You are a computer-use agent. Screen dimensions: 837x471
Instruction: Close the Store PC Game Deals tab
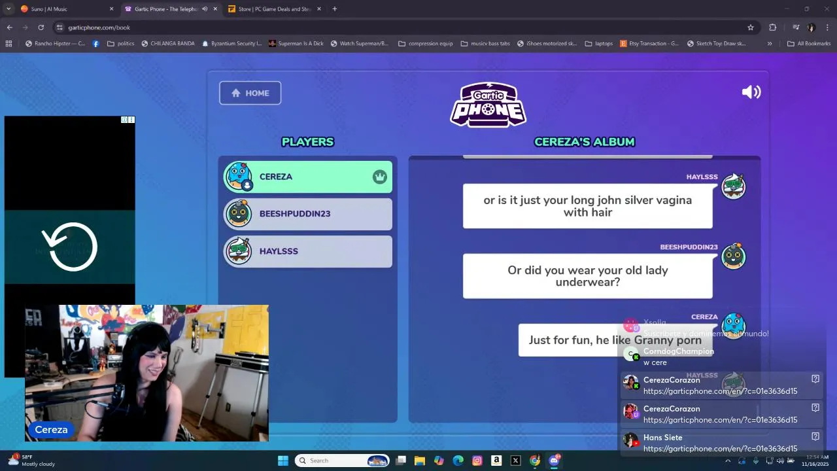[319, 9]
